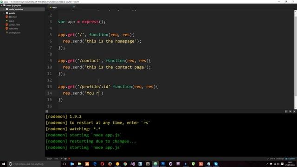
Task: Open Firefox from the taskbar
Action: tap(110, 164)
